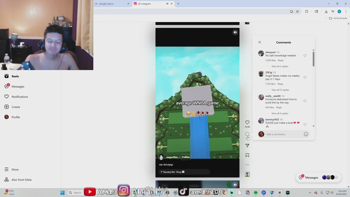Toggle mute on the current reel
The width and height of the screenshot is (350, 197).
click(x=235, y=32)
